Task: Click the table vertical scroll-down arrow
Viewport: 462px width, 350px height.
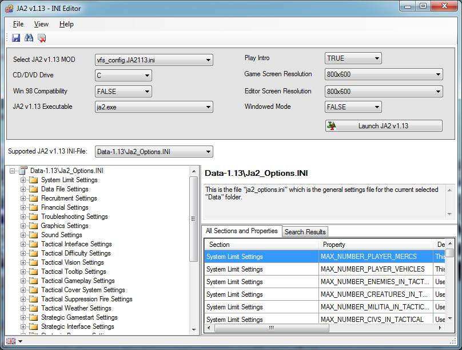Action: tap(450, 318)
